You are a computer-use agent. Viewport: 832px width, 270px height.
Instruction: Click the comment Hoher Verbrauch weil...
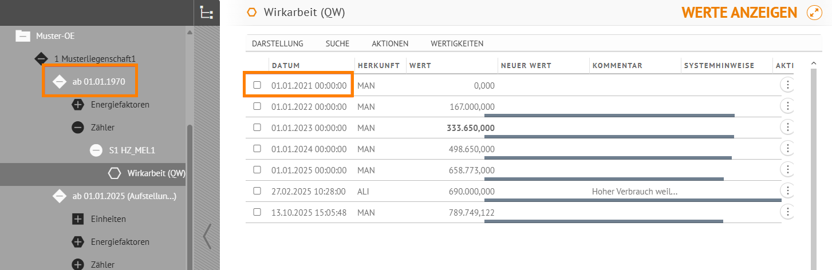(x=635, y=191)
